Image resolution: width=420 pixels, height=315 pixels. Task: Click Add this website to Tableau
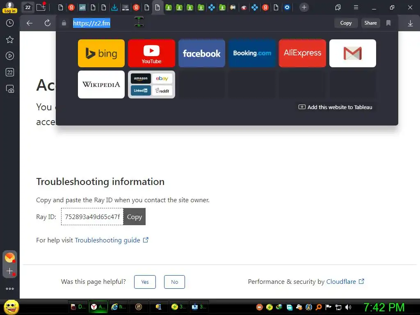tap(336, 107)
